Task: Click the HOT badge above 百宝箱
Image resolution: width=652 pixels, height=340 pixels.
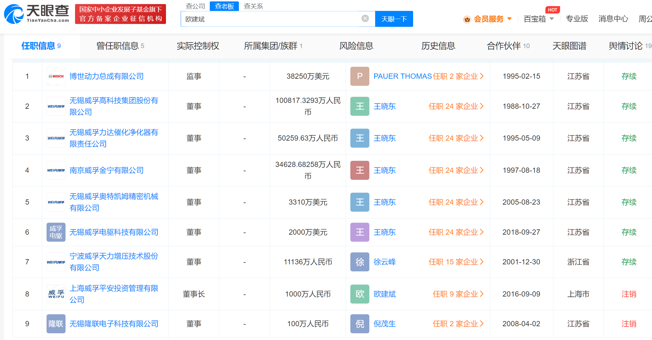Action: coord(552,10)
